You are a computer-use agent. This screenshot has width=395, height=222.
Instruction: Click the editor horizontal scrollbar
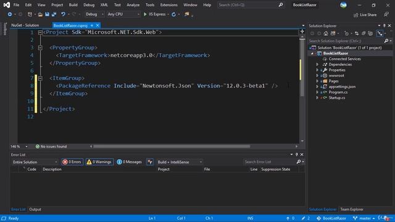172,147
